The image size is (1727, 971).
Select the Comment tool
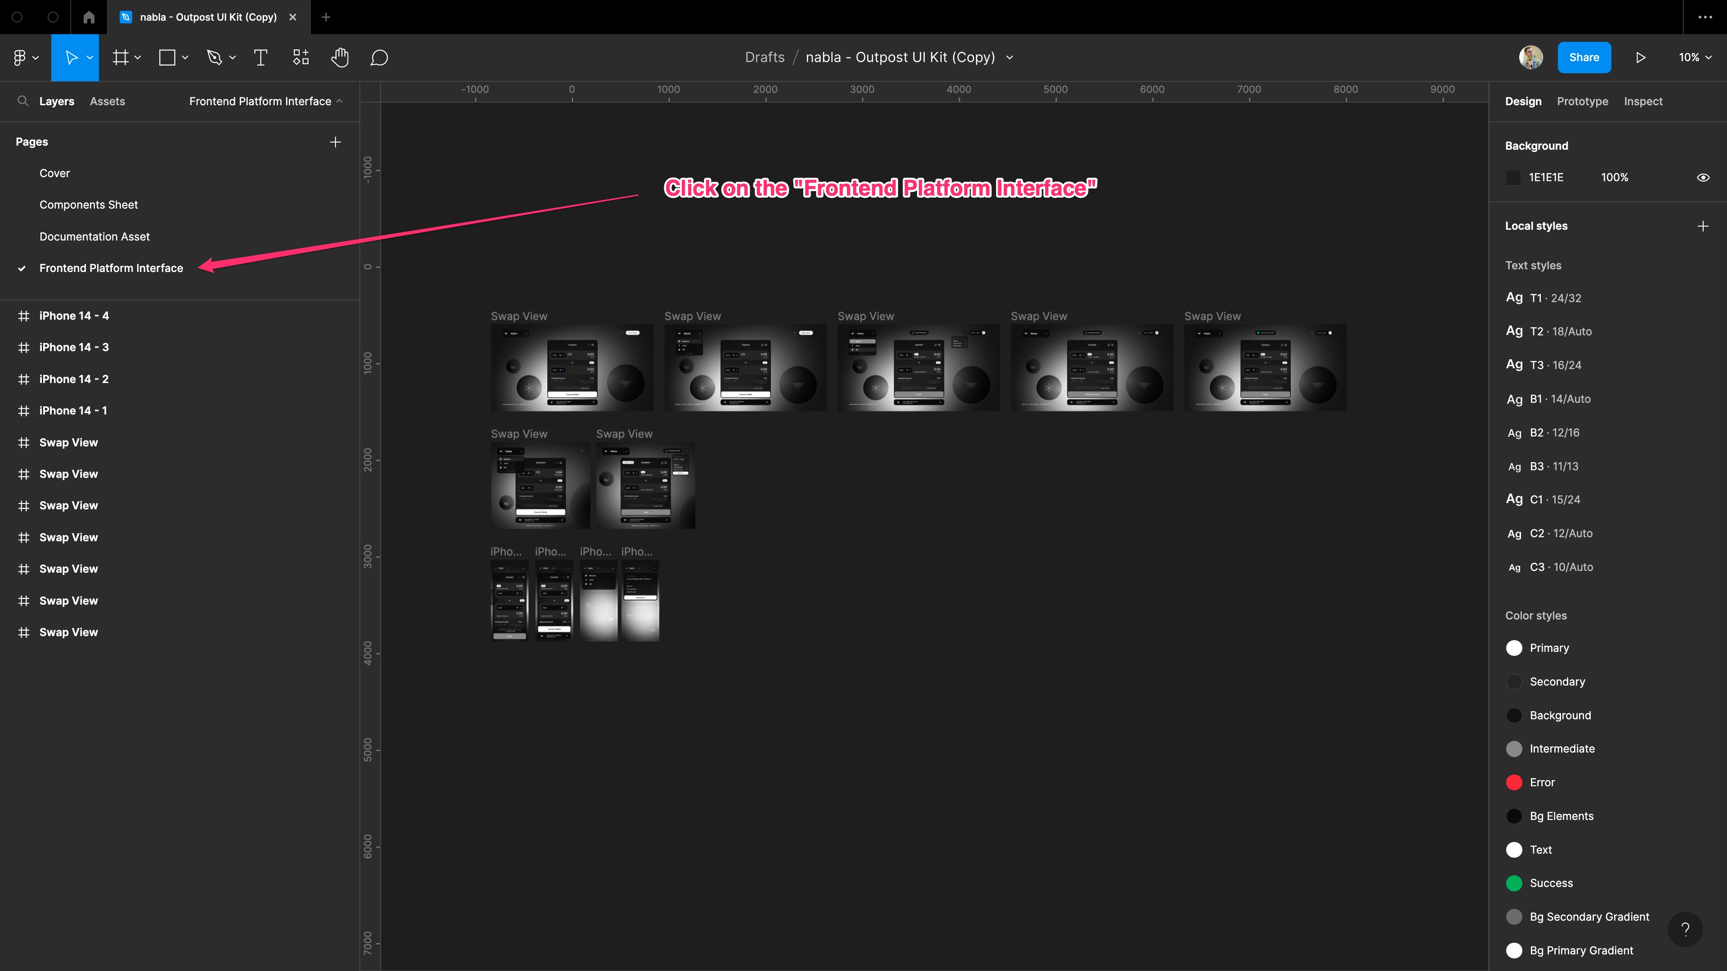pyautogui.click(x=380, y=58)
